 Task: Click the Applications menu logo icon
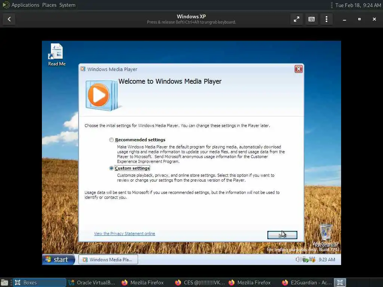pos(6,5)
